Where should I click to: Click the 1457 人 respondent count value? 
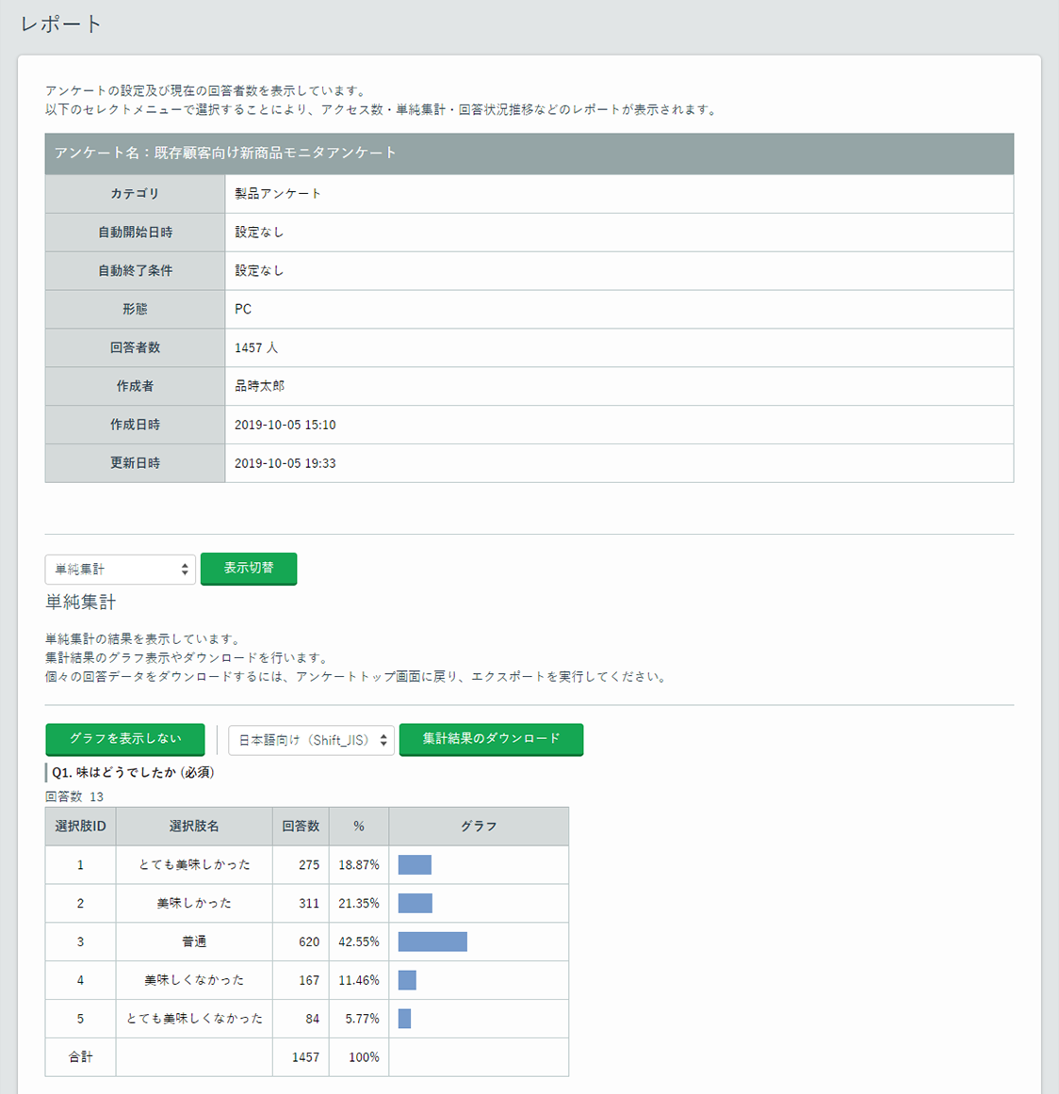tap(256, 347)
